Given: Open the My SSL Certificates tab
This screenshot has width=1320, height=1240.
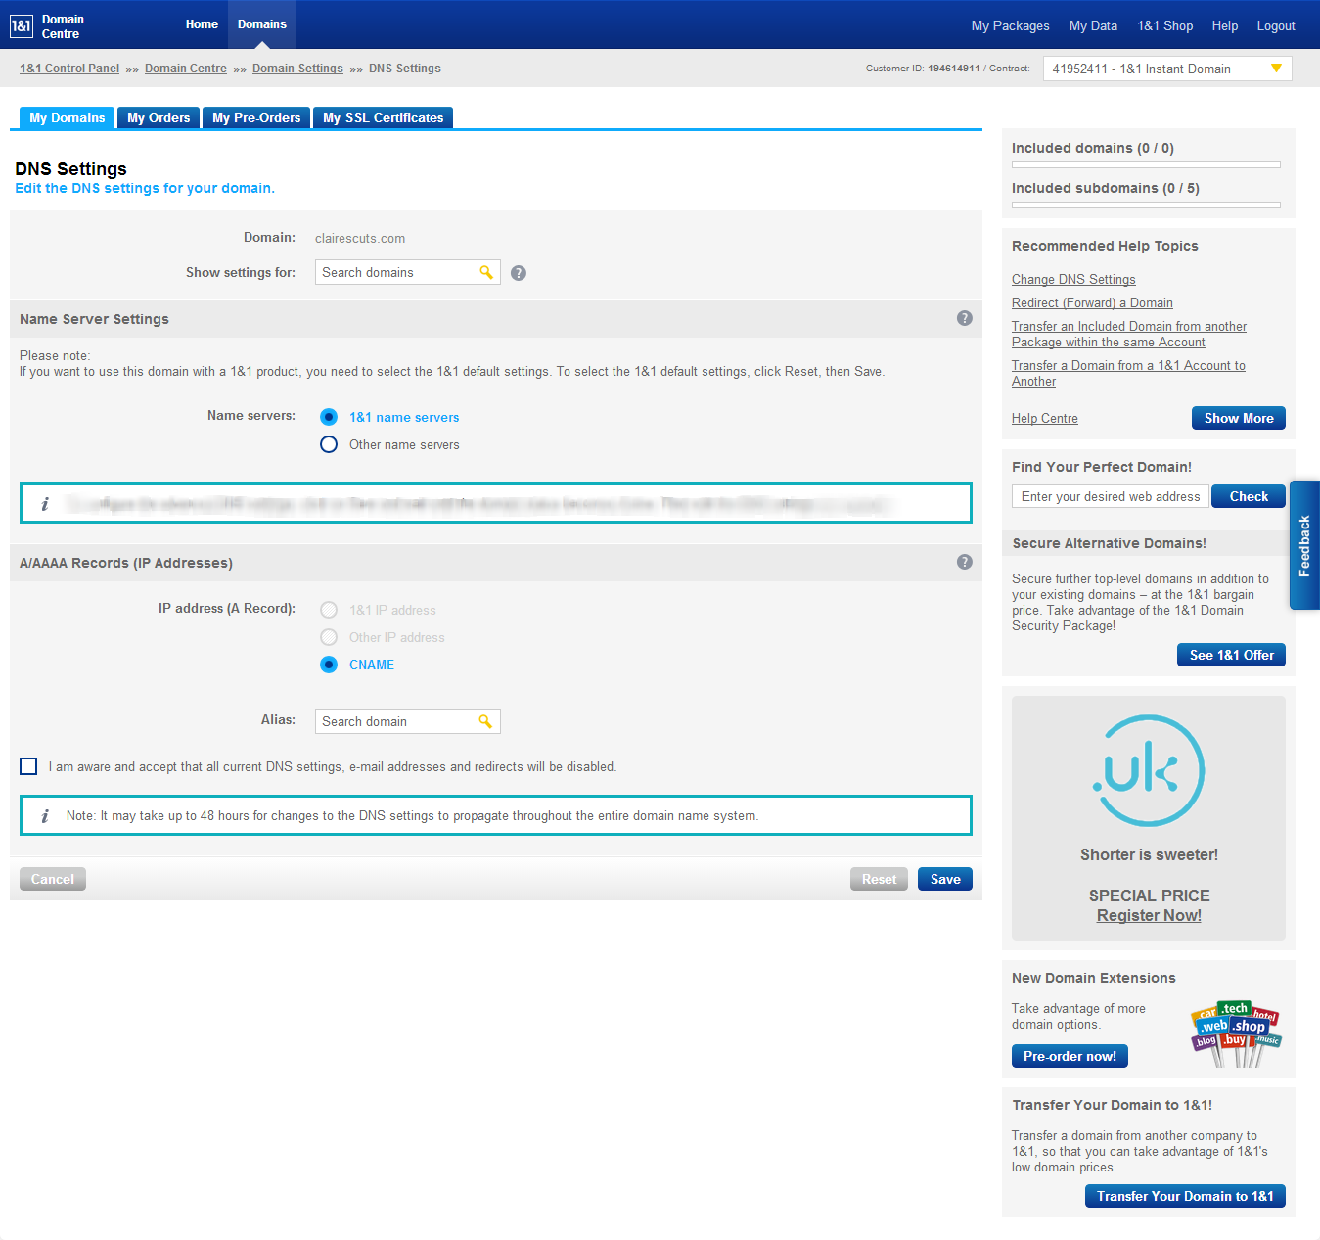Looking at the screenshot, I should tap(383, 117).
